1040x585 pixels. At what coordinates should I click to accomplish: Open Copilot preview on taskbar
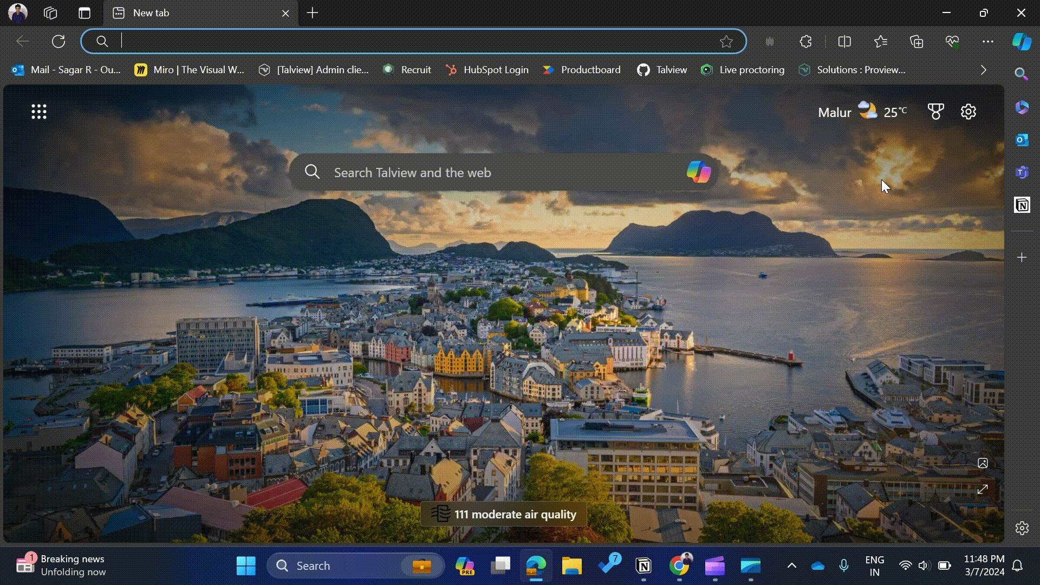point(465,565)
